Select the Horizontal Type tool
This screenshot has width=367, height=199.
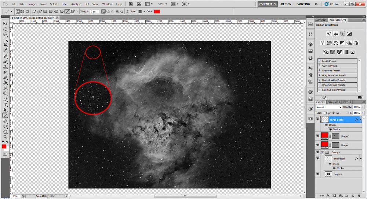5,105
